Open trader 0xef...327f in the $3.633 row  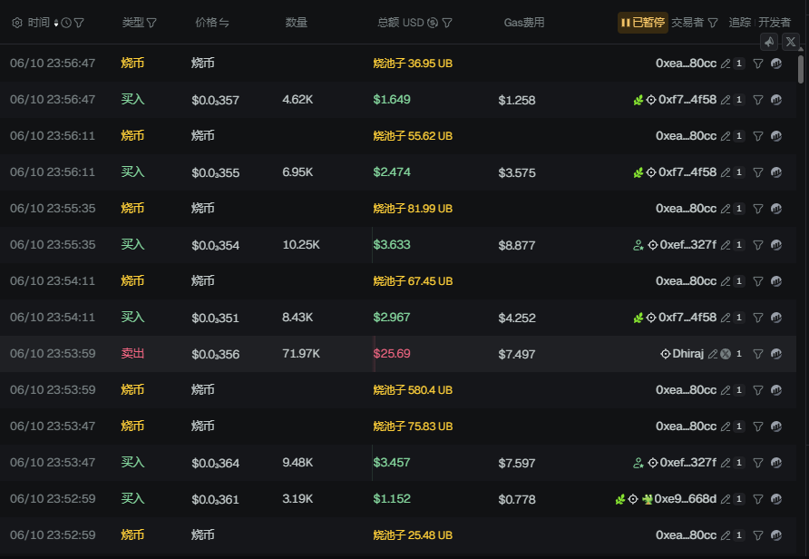pyautogui.click(x=687, y=245)
